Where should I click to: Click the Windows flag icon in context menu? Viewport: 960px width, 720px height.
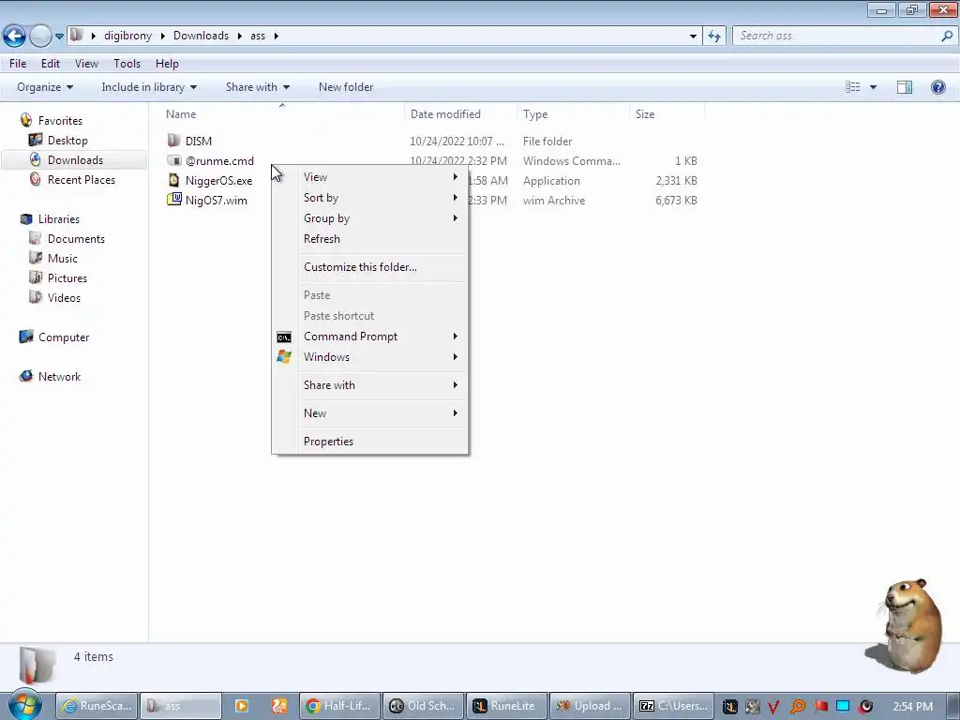tap(284, 357)
